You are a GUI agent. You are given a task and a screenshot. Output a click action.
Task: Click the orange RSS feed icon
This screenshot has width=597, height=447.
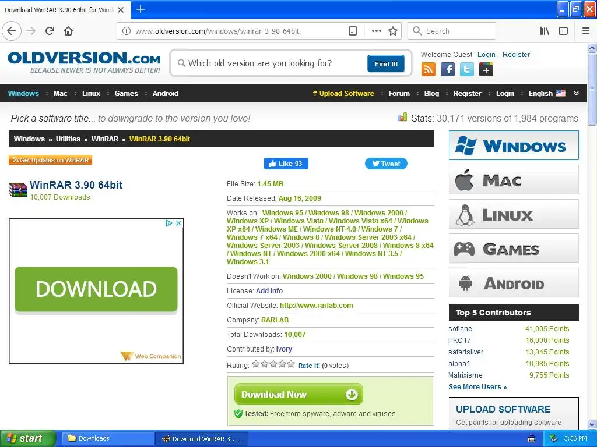coord(429,70)
